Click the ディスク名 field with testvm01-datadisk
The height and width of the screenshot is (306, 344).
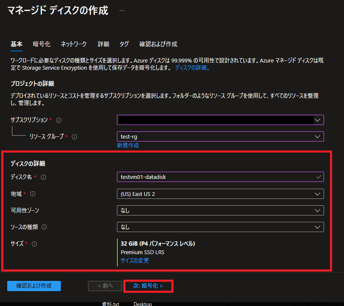tap(220, 177)
